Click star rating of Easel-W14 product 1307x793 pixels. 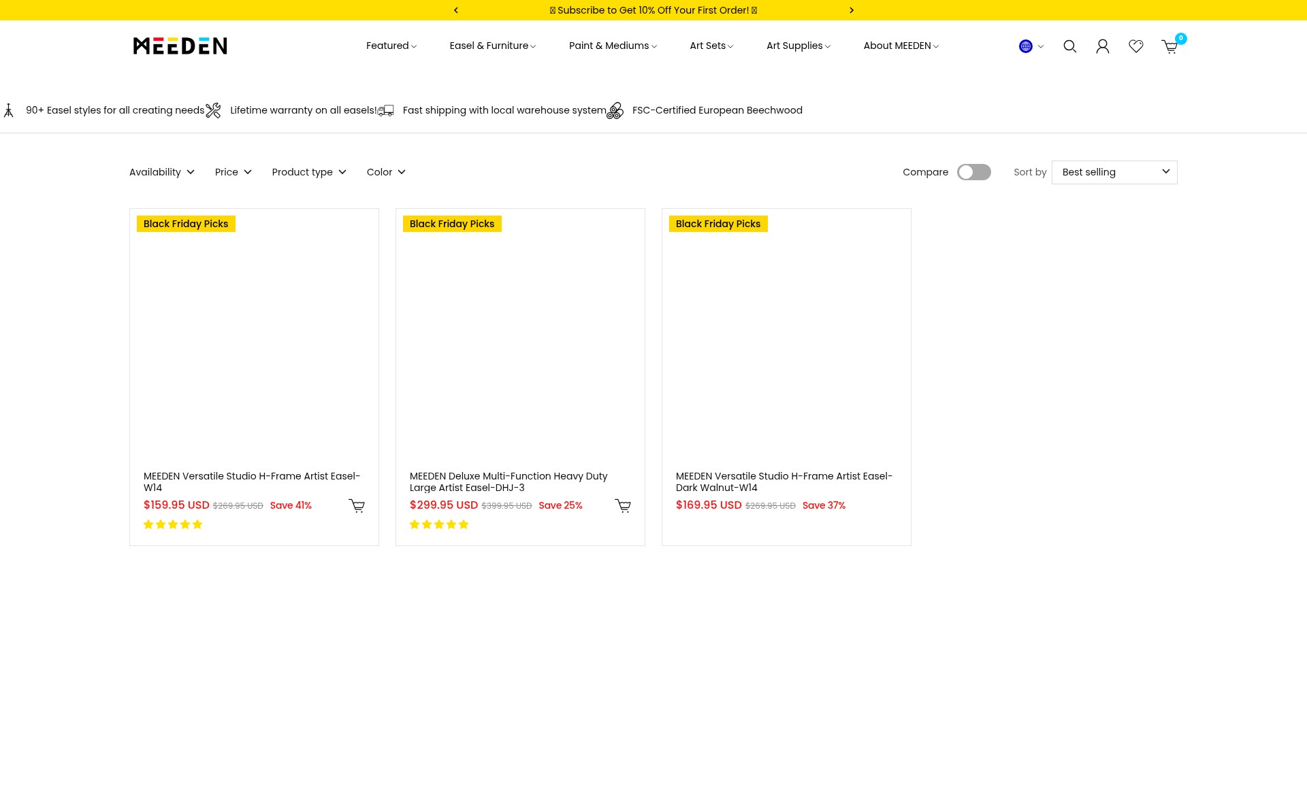pyautogui.click(x=173, y=524)
